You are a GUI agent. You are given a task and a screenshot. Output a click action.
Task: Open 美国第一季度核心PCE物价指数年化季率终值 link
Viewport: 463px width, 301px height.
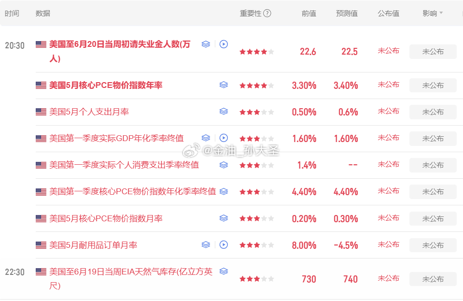click(x=133, y=191)
